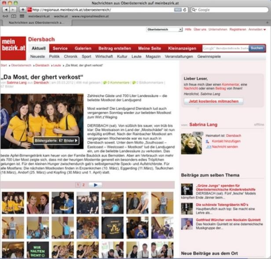Select the Nachrichten aus Oberösterreich browser tab
This screenshot has height=259, width=271.
click(x=36, y=22)
